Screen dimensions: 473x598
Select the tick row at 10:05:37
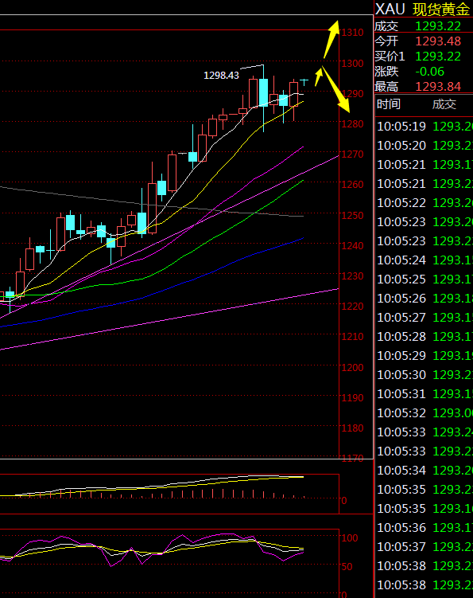(x=425, y=546)
